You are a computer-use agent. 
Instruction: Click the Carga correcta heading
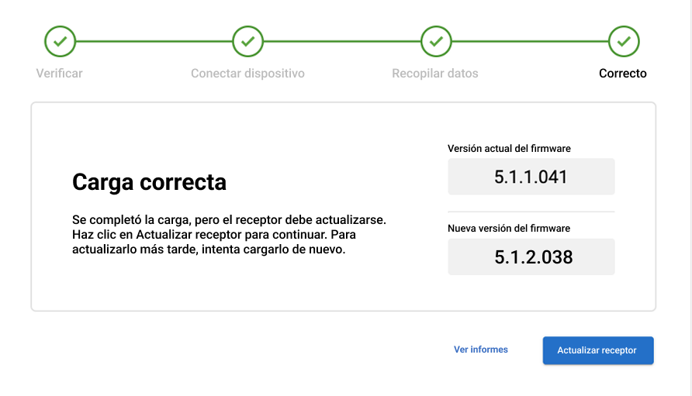149,182
